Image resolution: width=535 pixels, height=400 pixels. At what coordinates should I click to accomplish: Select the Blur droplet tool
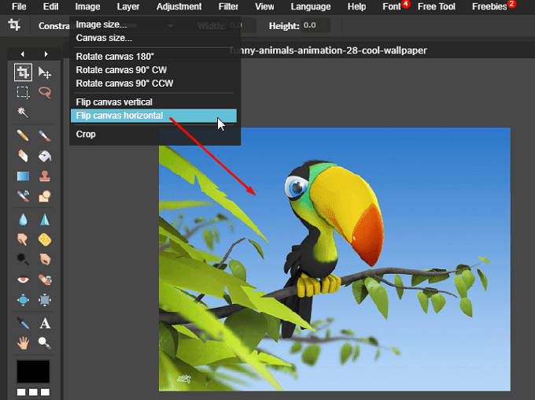click(23, 220)
